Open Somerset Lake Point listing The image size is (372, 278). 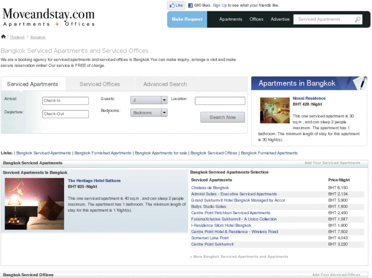[x=210, y=238]
